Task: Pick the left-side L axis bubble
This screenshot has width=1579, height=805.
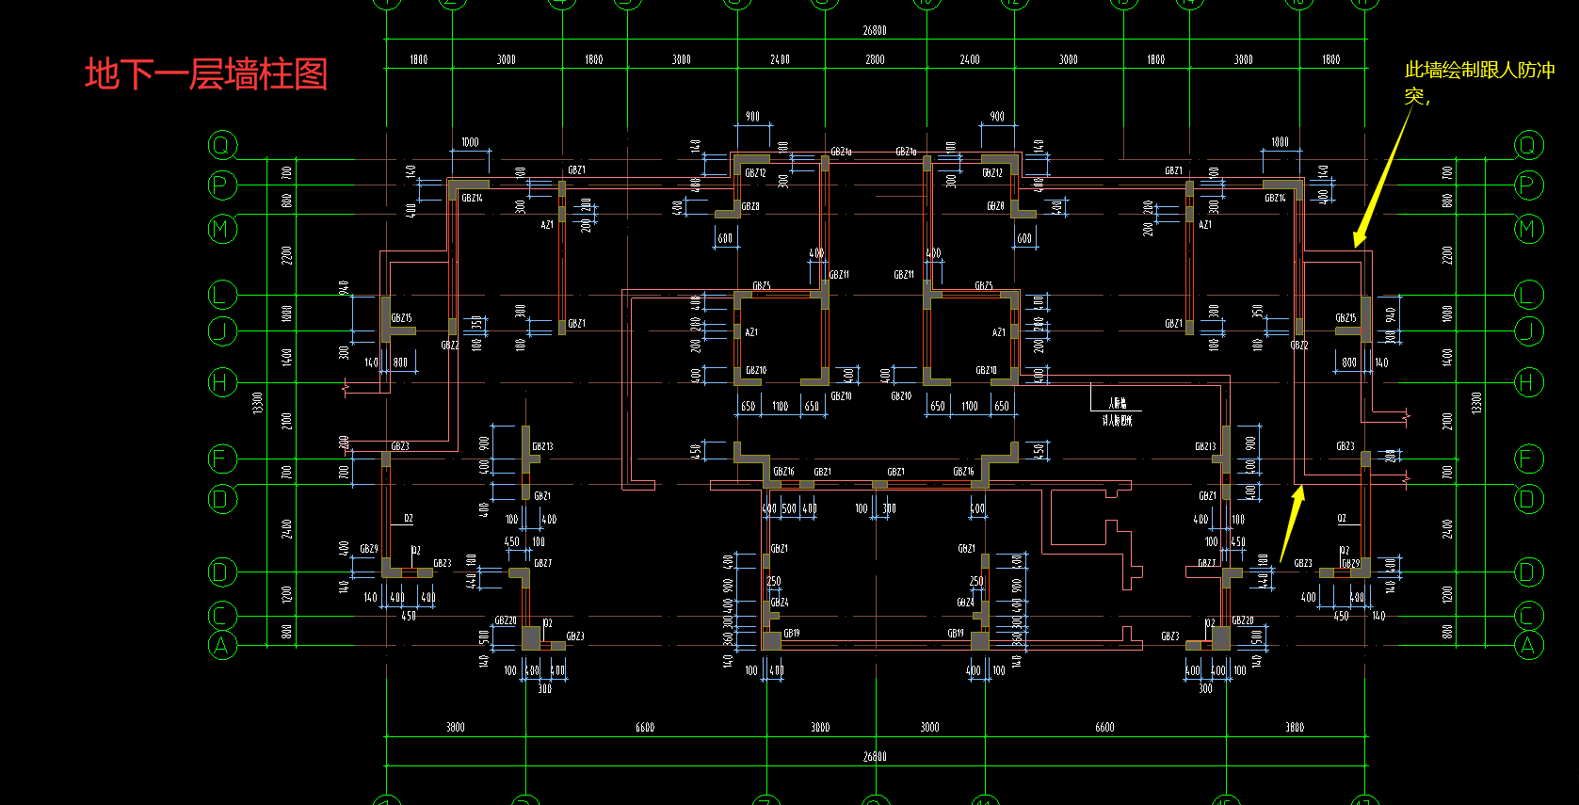Action: (222, 295)
